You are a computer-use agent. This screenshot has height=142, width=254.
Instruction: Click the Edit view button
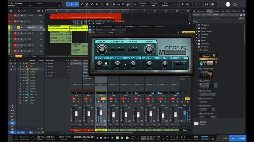tap(225, 138)
